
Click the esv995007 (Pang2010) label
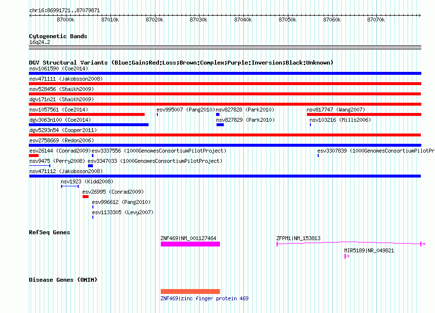pyautogui.click(x=186, y=110)
